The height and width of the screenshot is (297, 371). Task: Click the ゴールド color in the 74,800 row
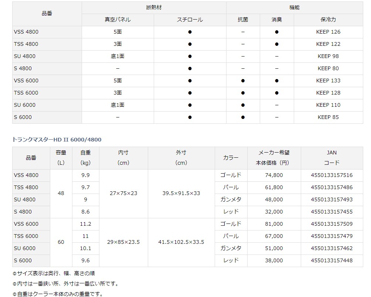tap(231, 175)
